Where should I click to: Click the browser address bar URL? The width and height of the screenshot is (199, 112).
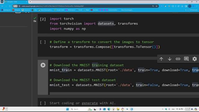point(53,6)
